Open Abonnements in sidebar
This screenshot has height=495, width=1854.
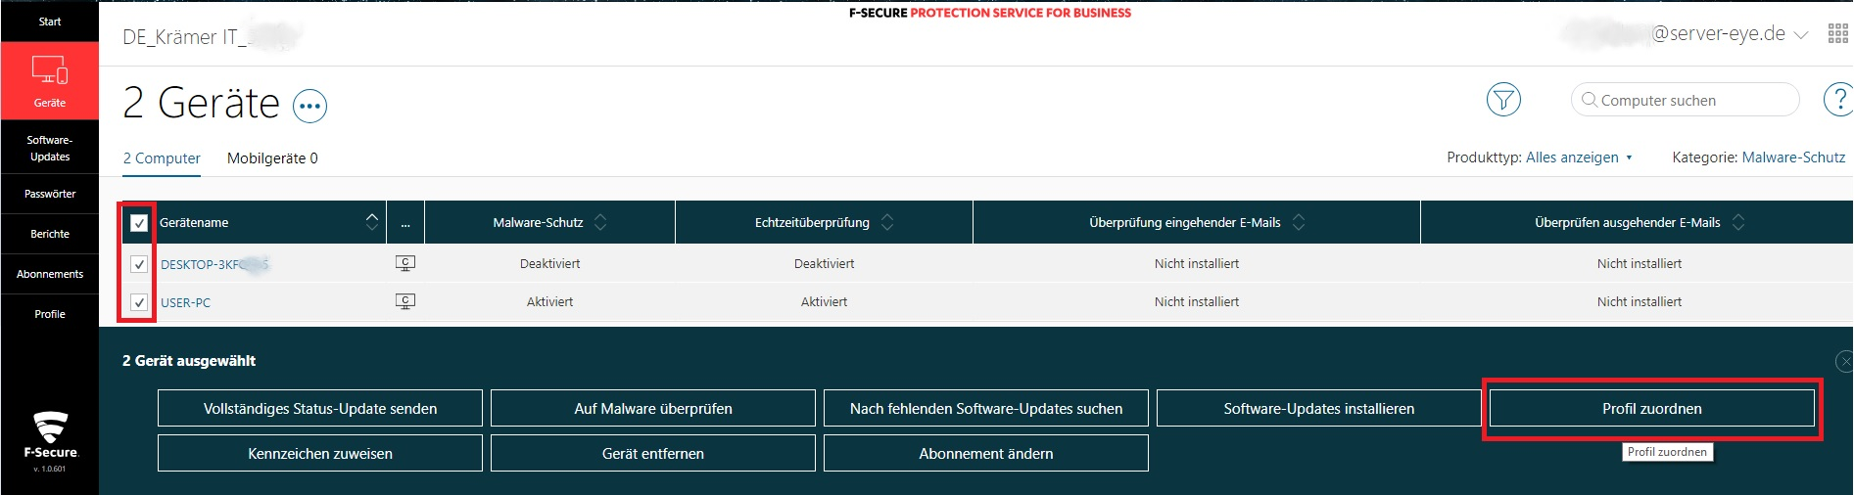click(x=49, y=274)
